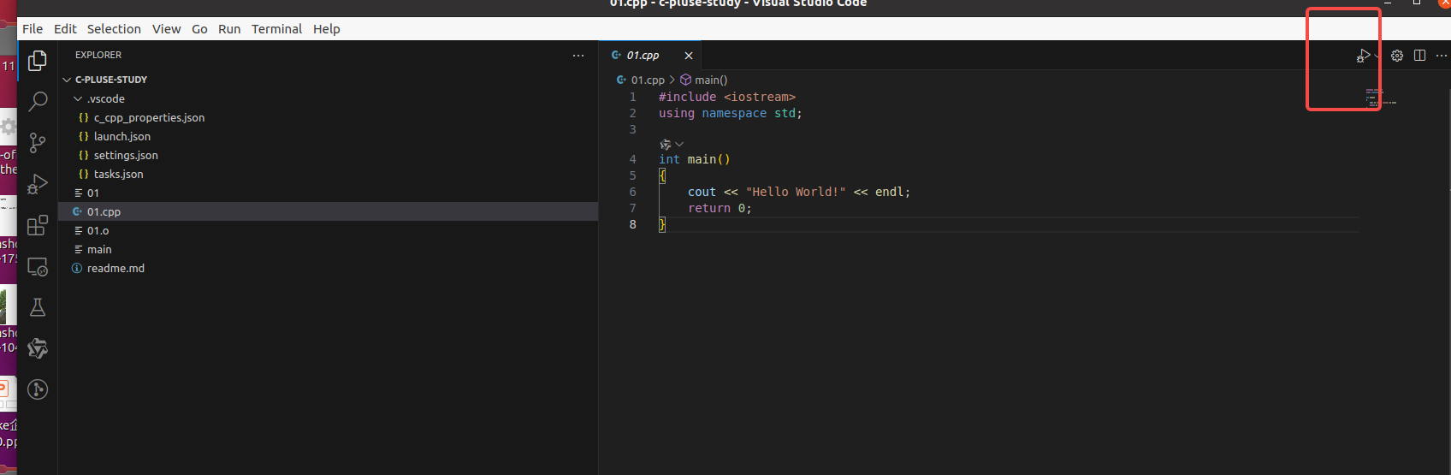Open the Search view in activity bar
This screenshot has height=475, width=1451.
[38, 101]
